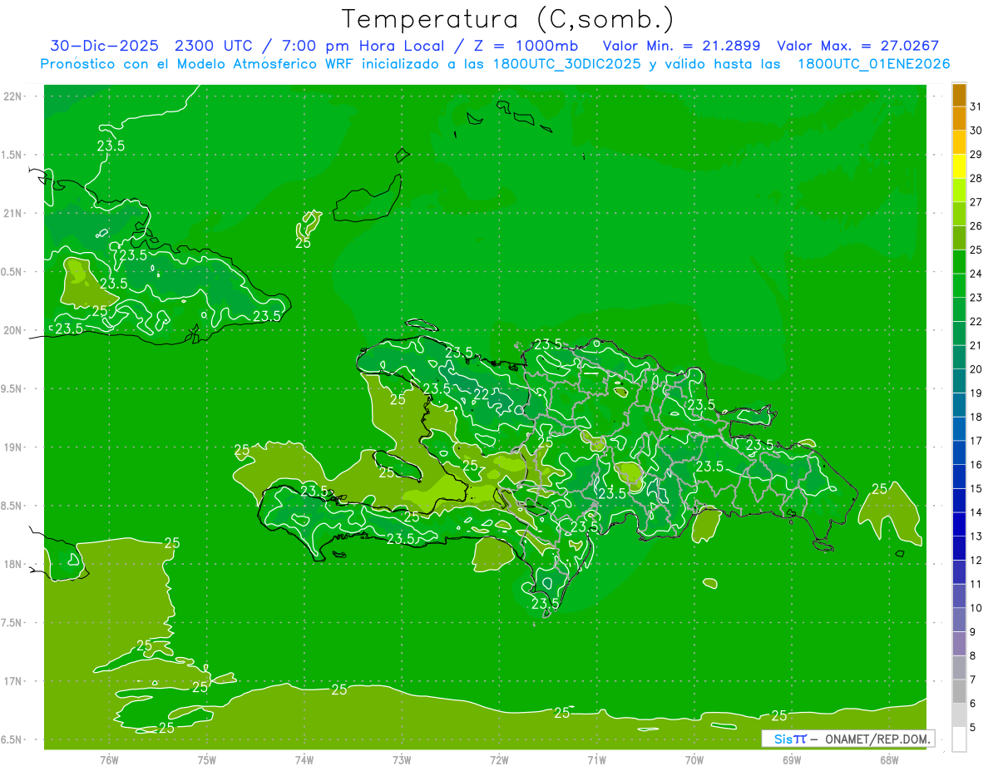Click the 1.5N latitude axis label
998x771 pixels.
[x=12, y=155]
